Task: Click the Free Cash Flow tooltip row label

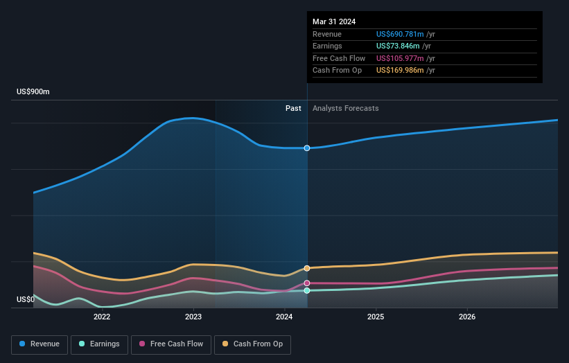Action: pyautogui.click(x=339, y=58)
